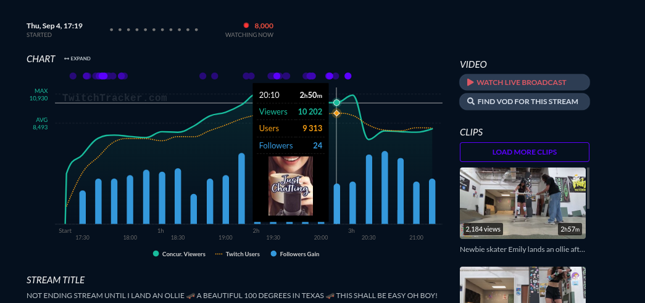Click the '2h57m' clip timestamp badge

(570, 229)
